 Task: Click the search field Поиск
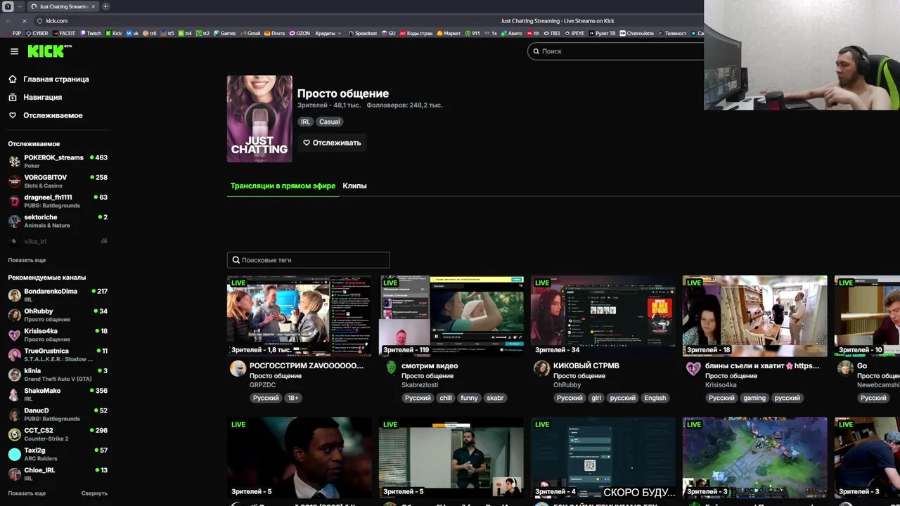pyautogui.click(x=616, y=51)
